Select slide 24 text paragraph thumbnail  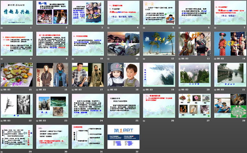coord(88,106)
